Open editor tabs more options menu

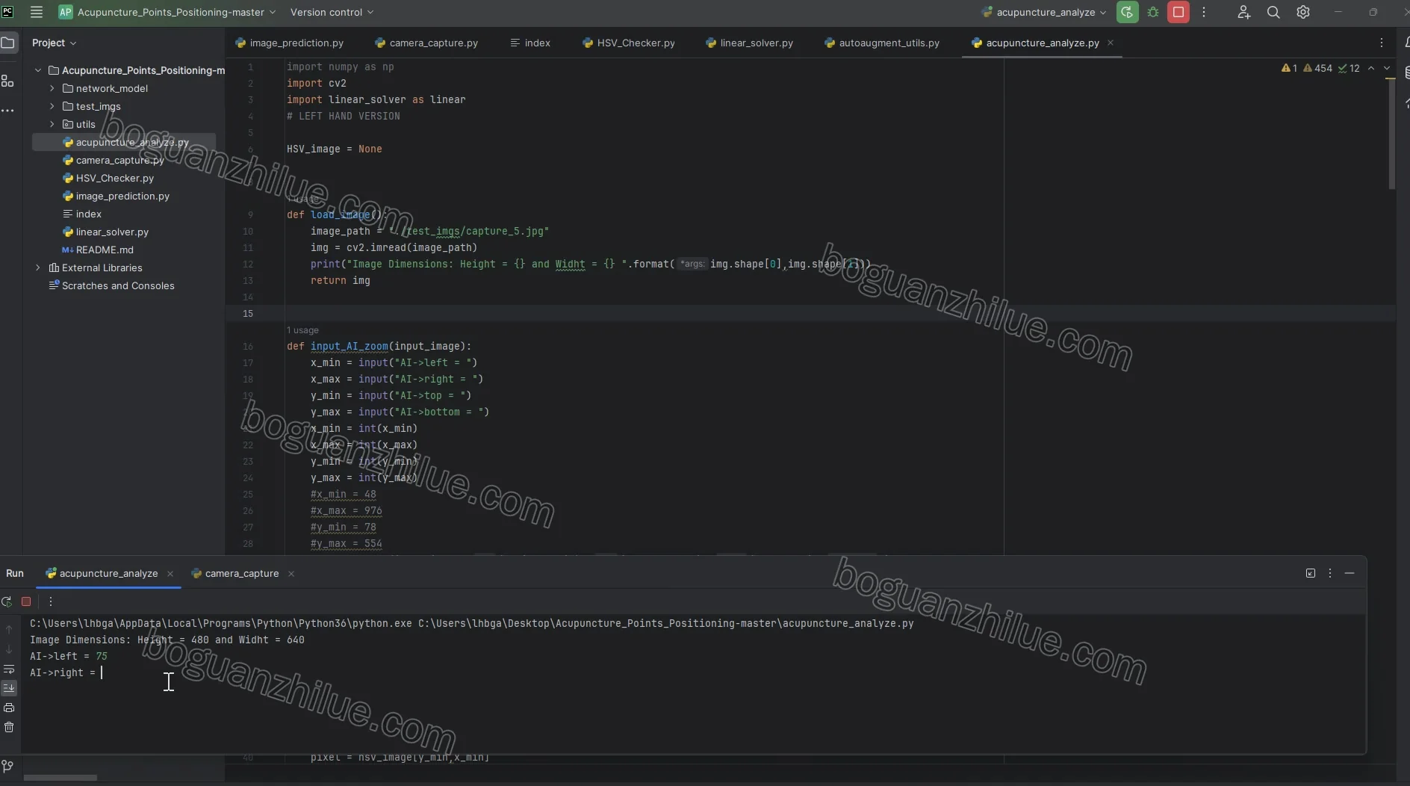click(x=1382, y=43)
